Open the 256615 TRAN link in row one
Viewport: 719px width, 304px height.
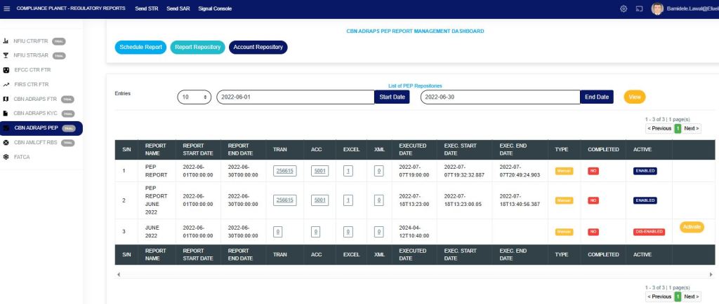pyautogui.click(x=284, y=170)
